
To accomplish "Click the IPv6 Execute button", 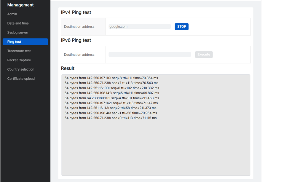I will [204, 55].
